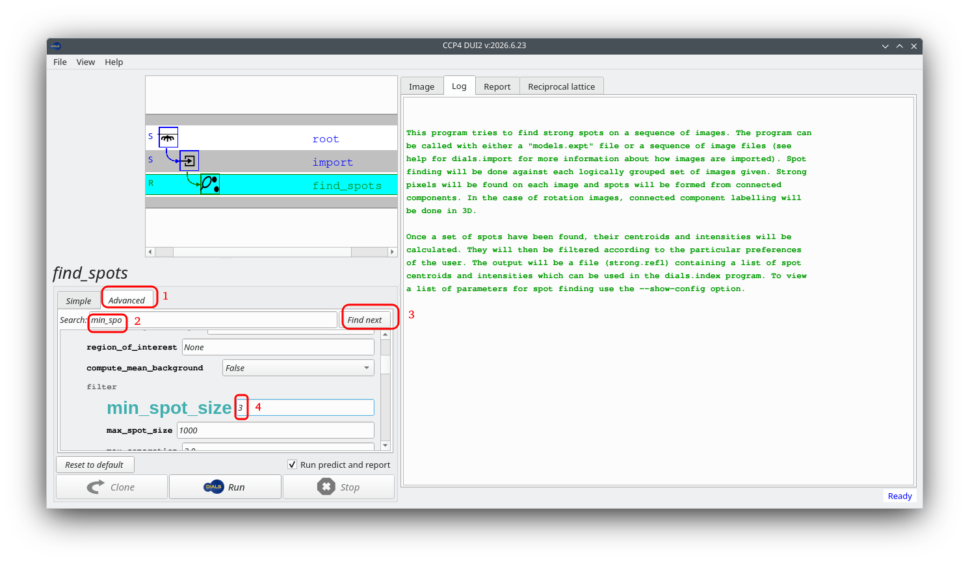This screenshot has height=564, width=970.
Task: Select the import label in tree
Action: [333, 162]
